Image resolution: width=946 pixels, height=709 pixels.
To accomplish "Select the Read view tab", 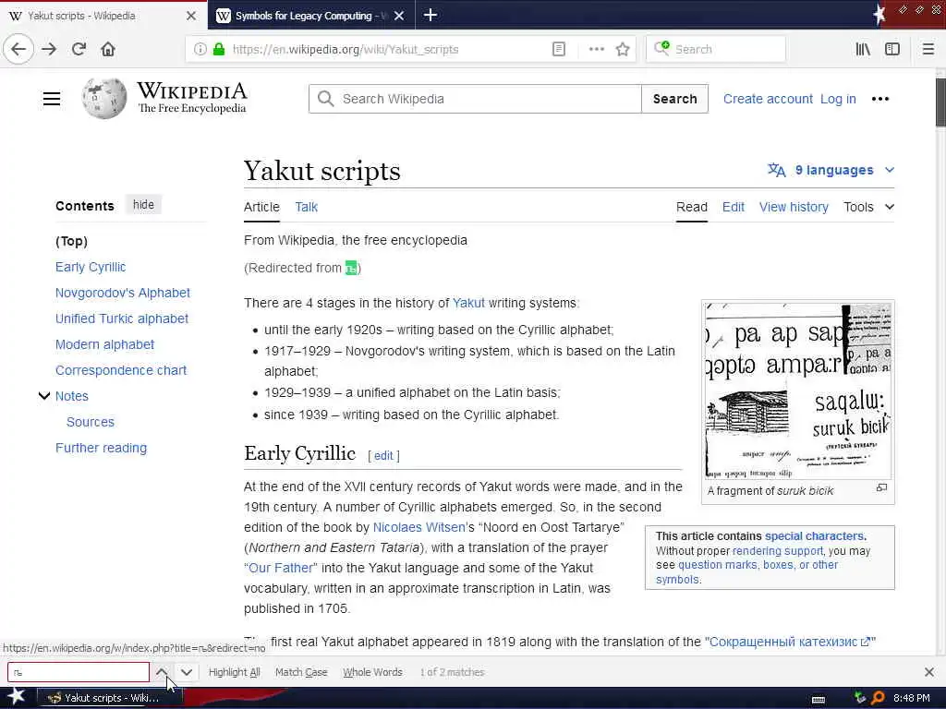I will pos(691,207).
